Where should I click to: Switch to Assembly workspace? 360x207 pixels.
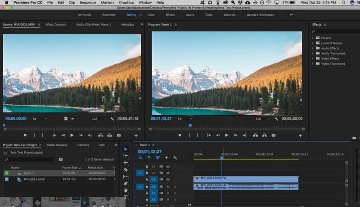(x=109, y=15)
